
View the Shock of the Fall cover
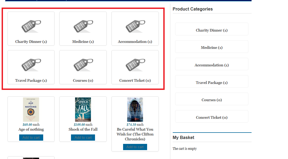click(x=83, y=110)
